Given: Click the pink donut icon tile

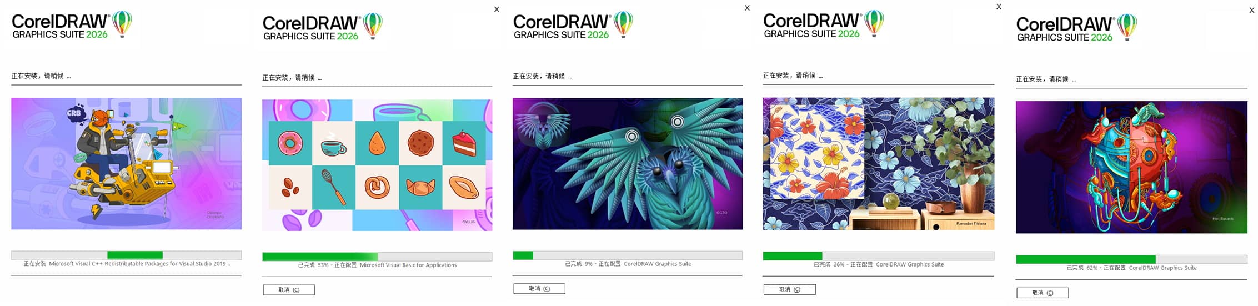Looking at the screenshot, I should 290,143.
